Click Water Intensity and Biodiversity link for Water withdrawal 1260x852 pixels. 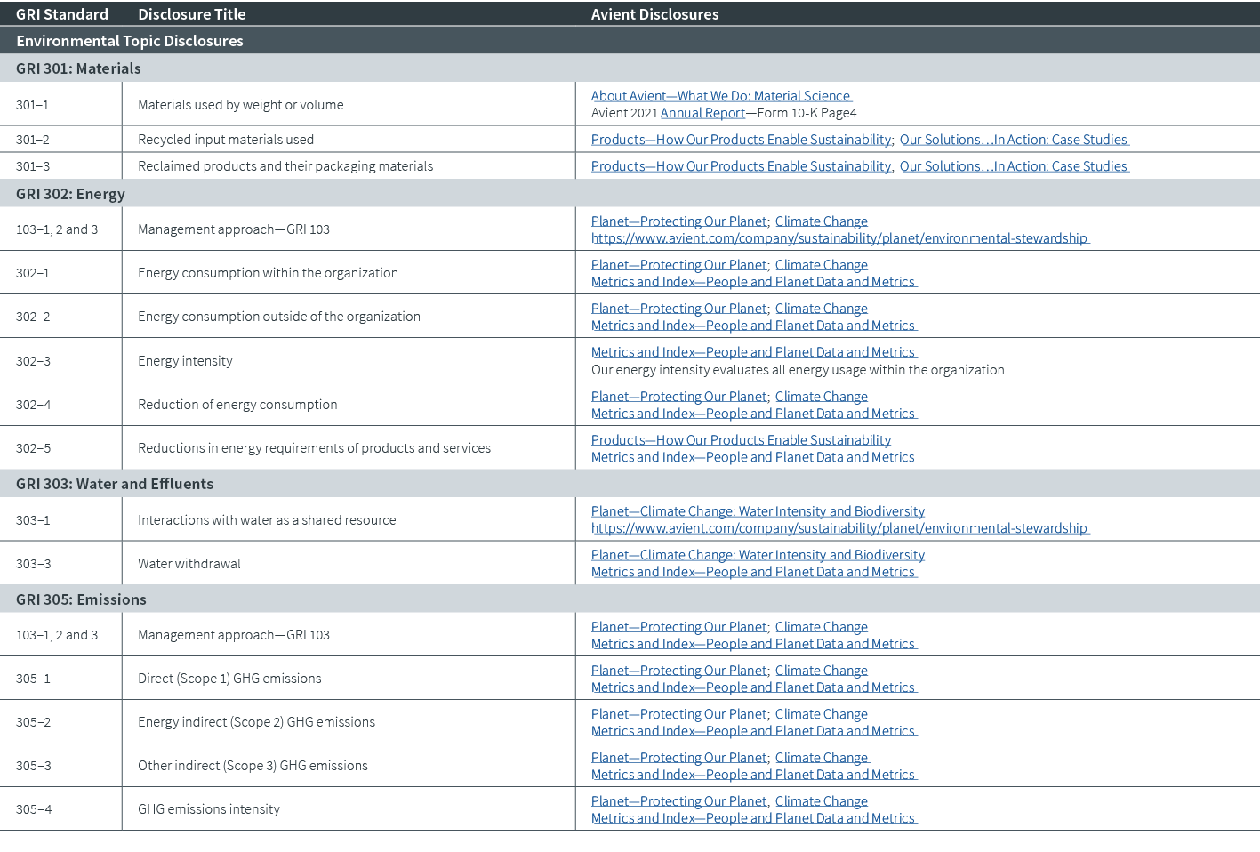[x=758, y=554]
